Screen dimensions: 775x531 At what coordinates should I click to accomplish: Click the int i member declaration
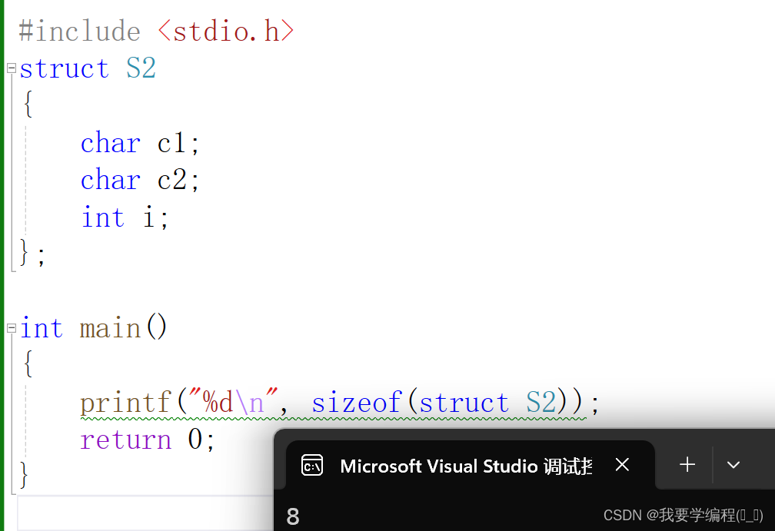point(123,217)
